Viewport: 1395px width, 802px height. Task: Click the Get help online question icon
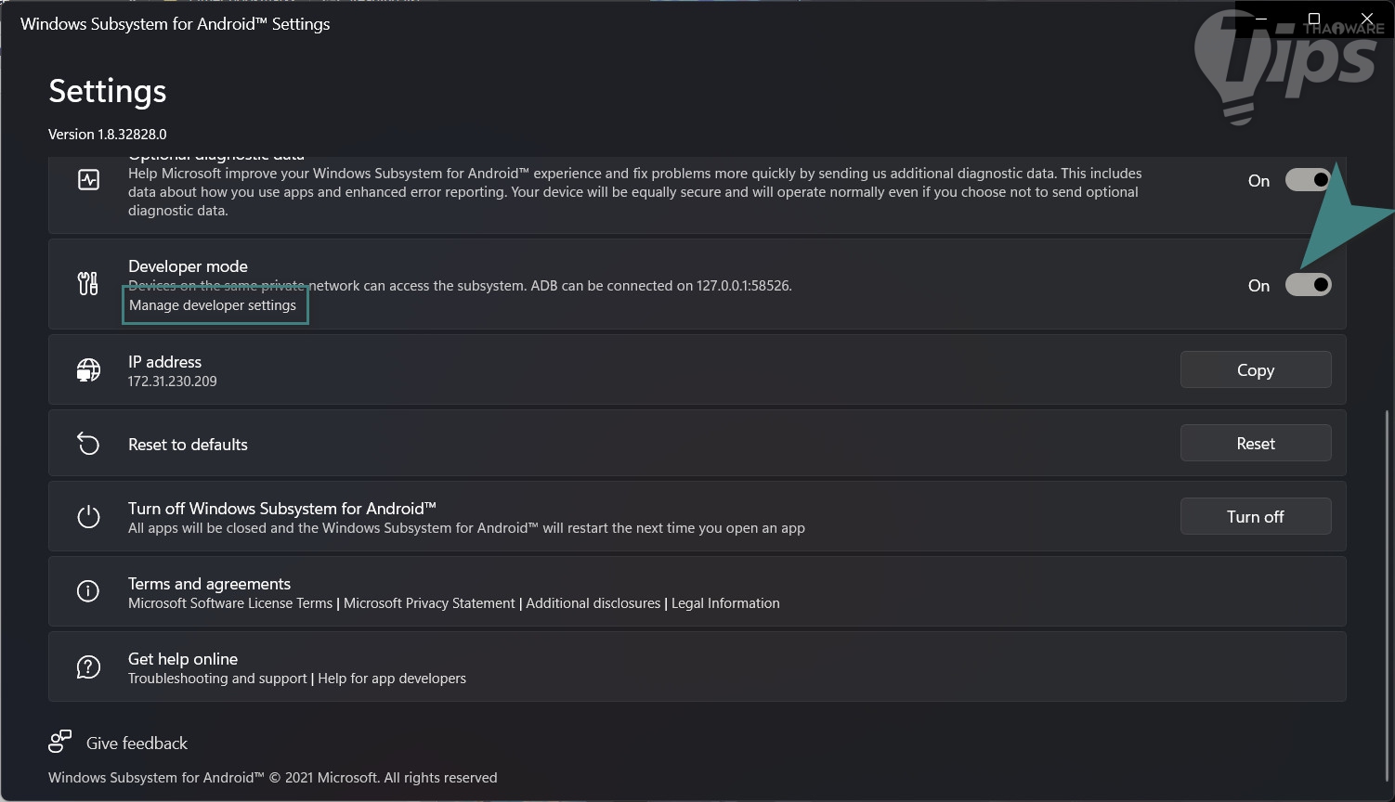88,666
